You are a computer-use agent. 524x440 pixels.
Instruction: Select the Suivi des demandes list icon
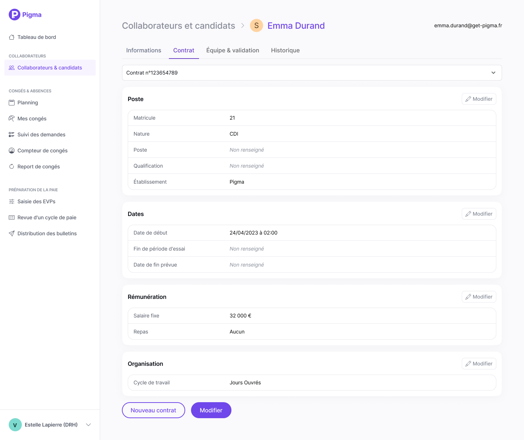click(x=12, y=135)
